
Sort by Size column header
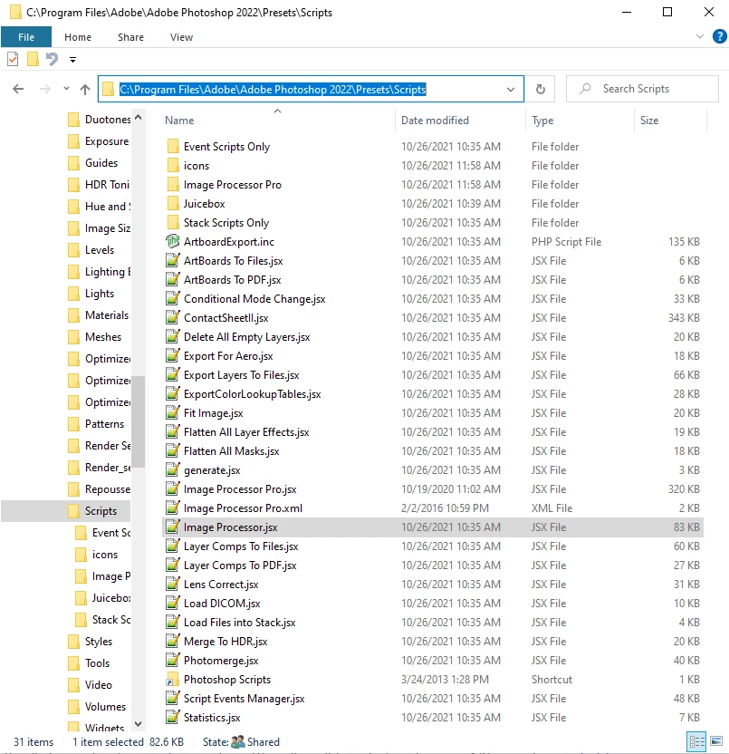pos(649,121)
